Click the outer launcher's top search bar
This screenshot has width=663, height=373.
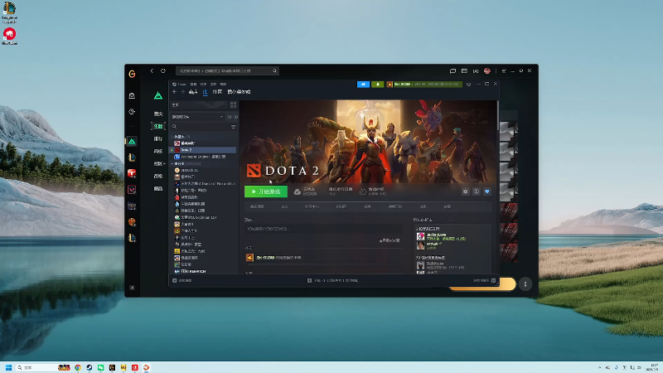[227, 70]
